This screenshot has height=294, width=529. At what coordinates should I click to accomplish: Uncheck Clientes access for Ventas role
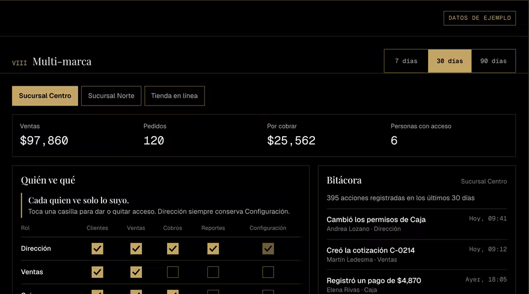point(97,272)
